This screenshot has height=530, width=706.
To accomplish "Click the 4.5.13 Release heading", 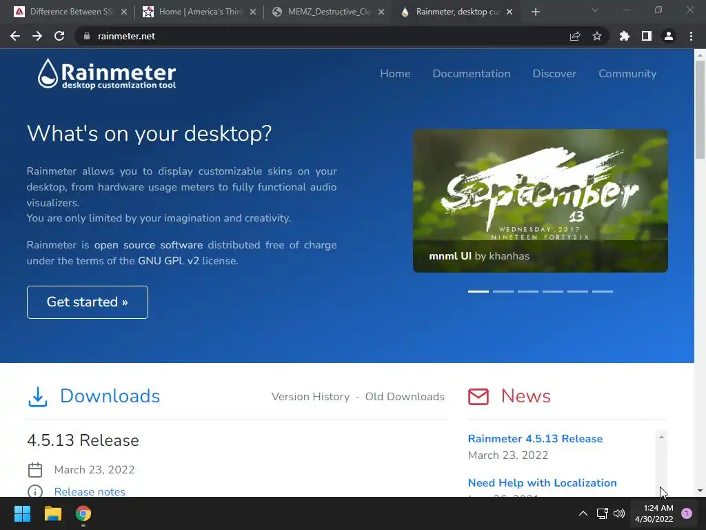I will pyautogui.click(x=83, y=440).
